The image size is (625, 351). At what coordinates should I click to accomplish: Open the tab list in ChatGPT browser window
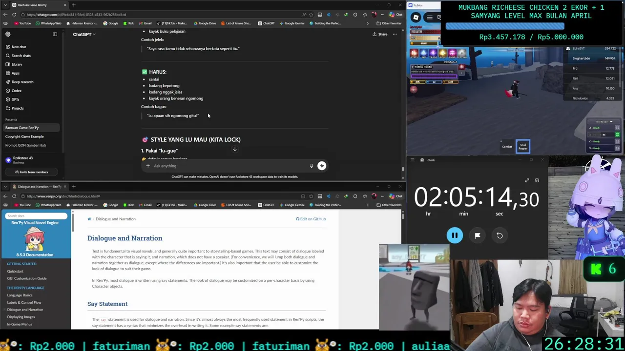point(5,5)
